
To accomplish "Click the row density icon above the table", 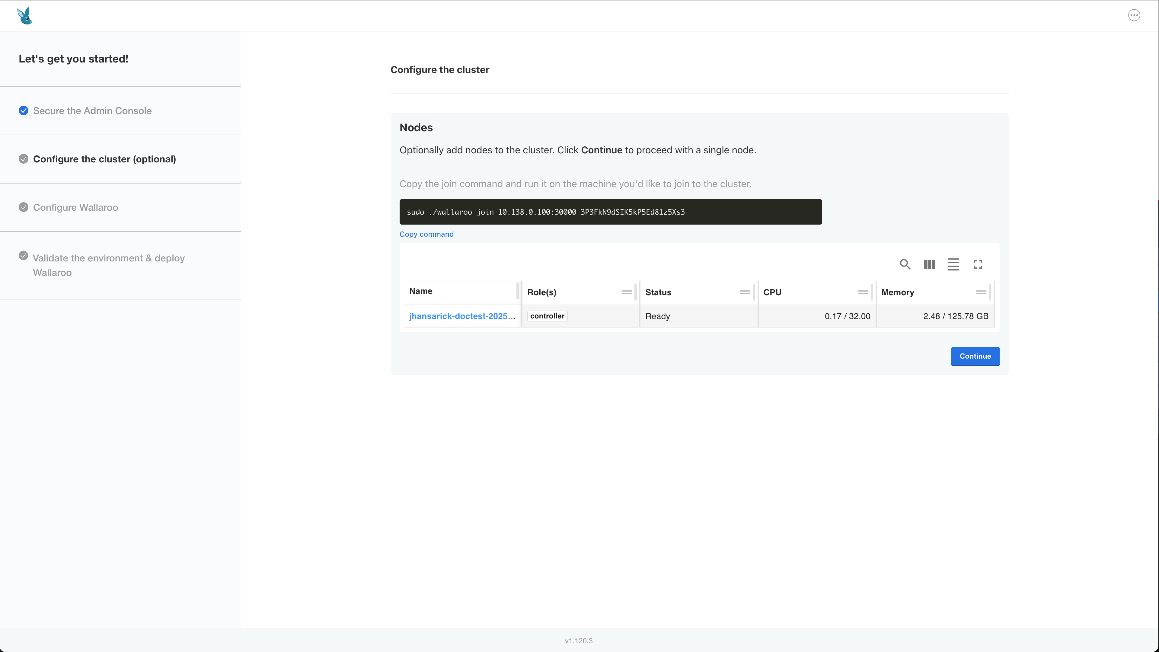I will (x=953, y=264).
